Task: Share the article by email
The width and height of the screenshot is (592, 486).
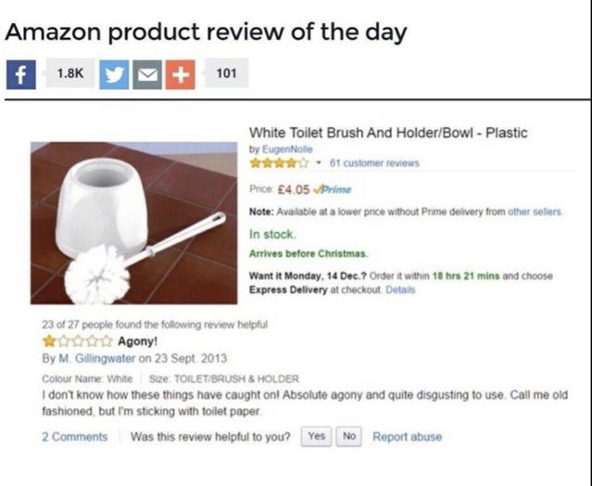Action: 146,71
